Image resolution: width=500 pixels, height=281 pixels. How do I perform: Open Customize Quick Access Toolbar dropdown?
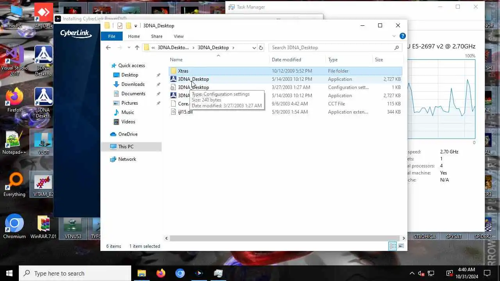point(136,26)
